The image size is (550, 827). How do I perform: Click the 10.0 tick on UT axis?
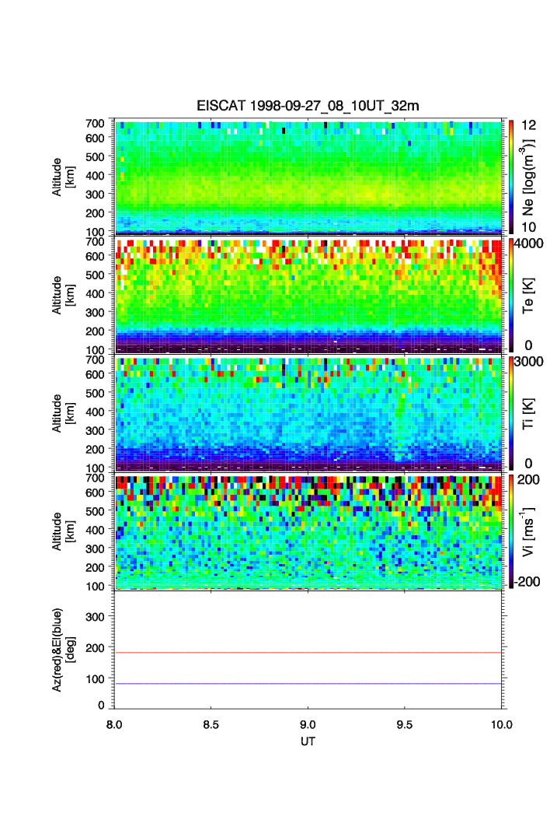coord(501,724)
